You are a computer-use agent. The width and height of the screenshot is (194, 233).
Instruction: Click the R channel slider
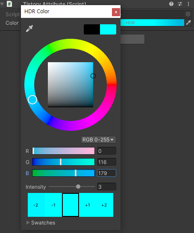(63, 151)
